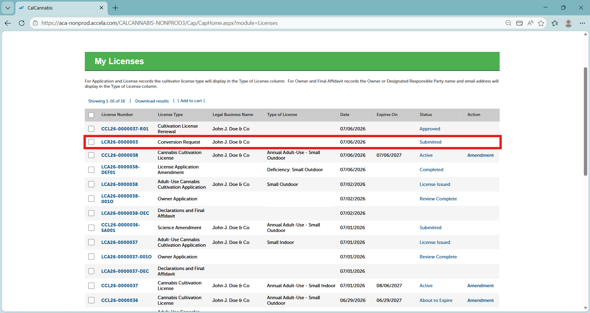The image size is (590, 313).
Task: Check the box for the LCA26-0000037 application
Action: [91, 242]
